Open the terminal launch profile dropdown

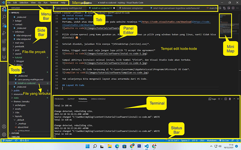click(x=222, y=99)
